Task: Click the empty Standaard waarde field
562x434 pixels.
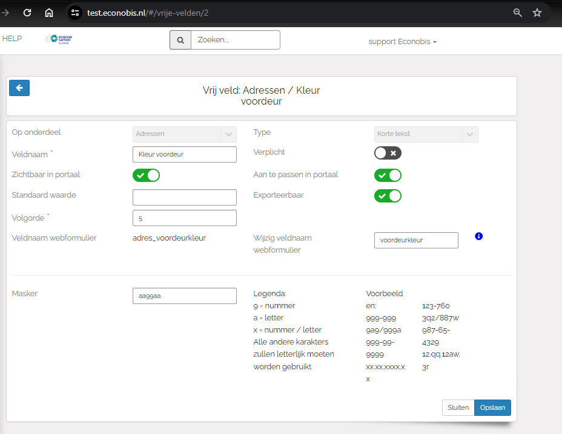Action: pos(185,197)
